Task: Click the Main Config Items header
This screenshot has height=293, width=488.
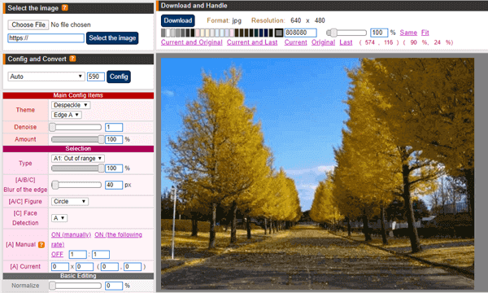Action: coord(78,95)
